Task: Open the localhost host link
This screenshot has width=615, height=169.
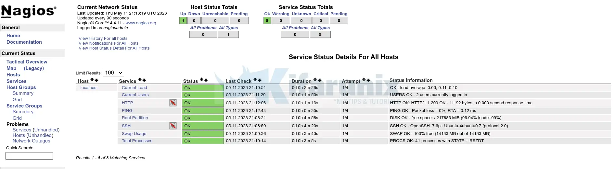Action: point(89,88)
